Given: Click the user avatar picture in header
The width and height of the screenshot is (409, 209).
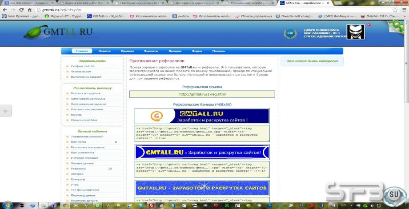Looking at the screenshot, I should (x=355, y=32).
